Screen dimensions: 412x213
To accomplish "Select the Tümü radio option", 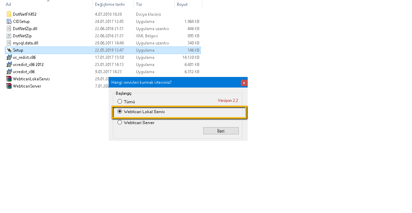I will click(x=120, y=102).
